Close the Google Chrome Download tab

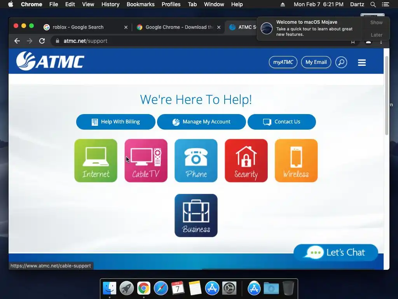pos(219,27)
